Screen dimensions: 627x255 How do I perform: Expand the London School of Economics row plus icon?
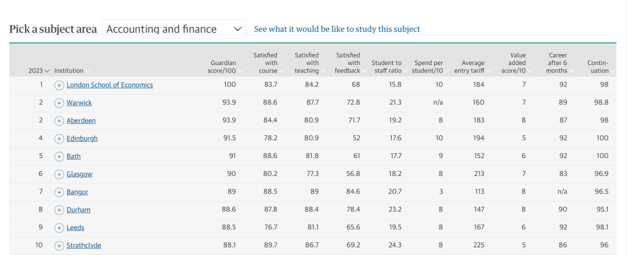point(59,85)
